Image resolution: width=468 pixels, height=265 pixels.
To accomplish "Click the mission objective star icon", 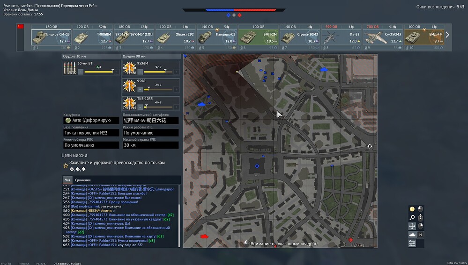I will click(66, 165).
